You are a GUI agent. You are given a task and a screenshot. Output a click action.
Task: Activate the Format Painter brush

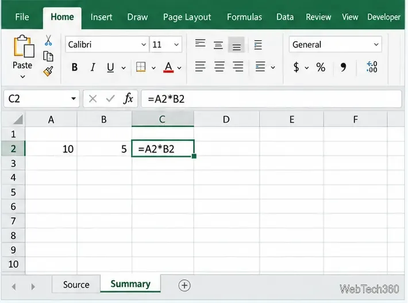[x=48, y=71]
